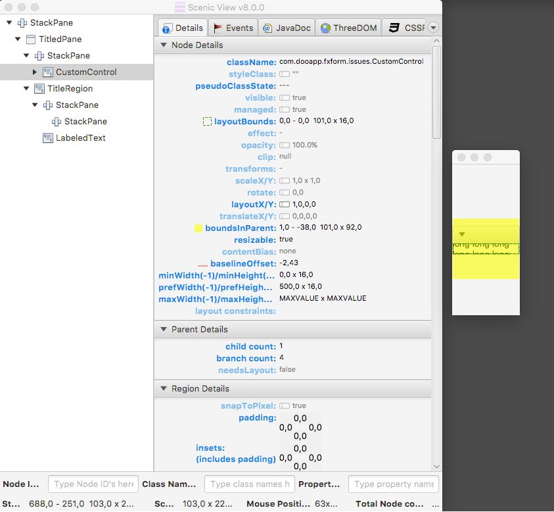Select the innermost StackPane tree row
This screenshot has height=512, width=554.
click(x=77, y=122)
